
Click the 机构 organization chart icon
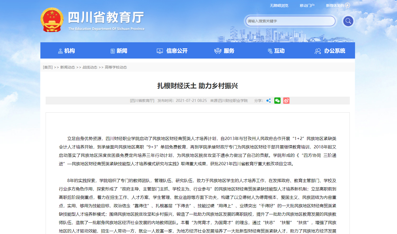tap(60, 50)
